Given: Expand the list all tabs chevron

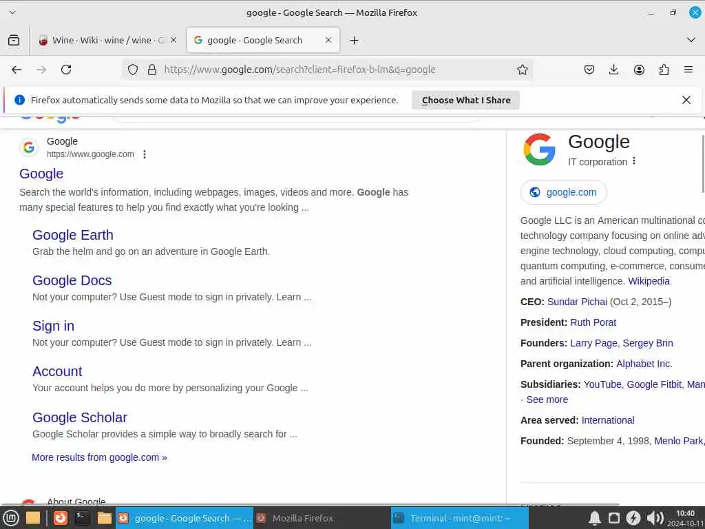Looking at the screenshot, I should [x=691, y=40].
